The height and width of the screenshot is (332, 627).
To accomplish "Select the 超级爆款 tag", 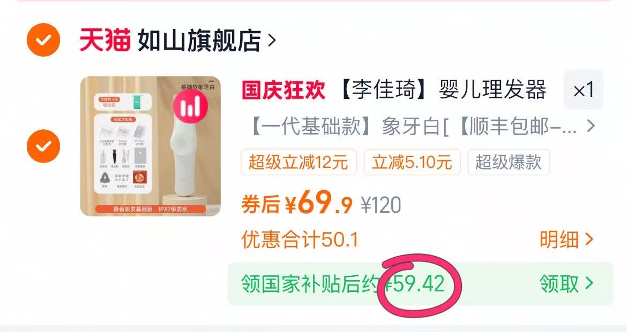I will pyautogui.click(x=509, y=163).
